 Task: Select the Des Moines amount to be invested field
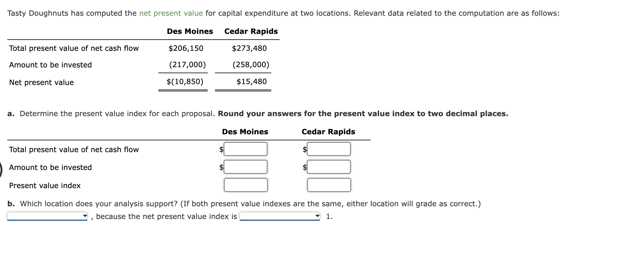pos(245,167)
